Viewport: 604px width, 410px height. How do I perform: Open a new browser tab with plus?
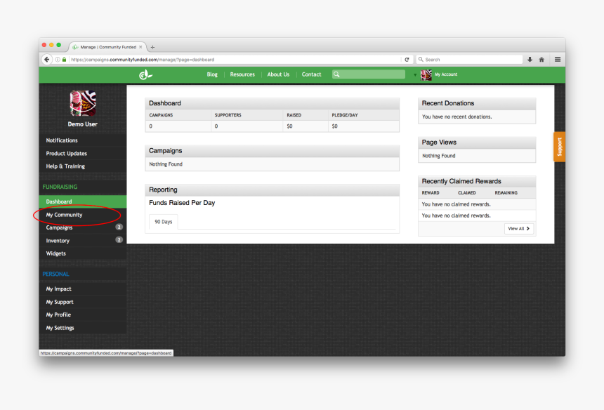pyautogui.click(x=152, y=47)
